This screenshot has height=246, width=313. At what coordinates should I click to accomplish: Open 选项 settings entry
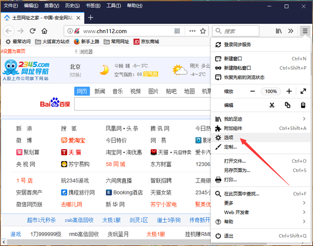(x=261, y=137)
